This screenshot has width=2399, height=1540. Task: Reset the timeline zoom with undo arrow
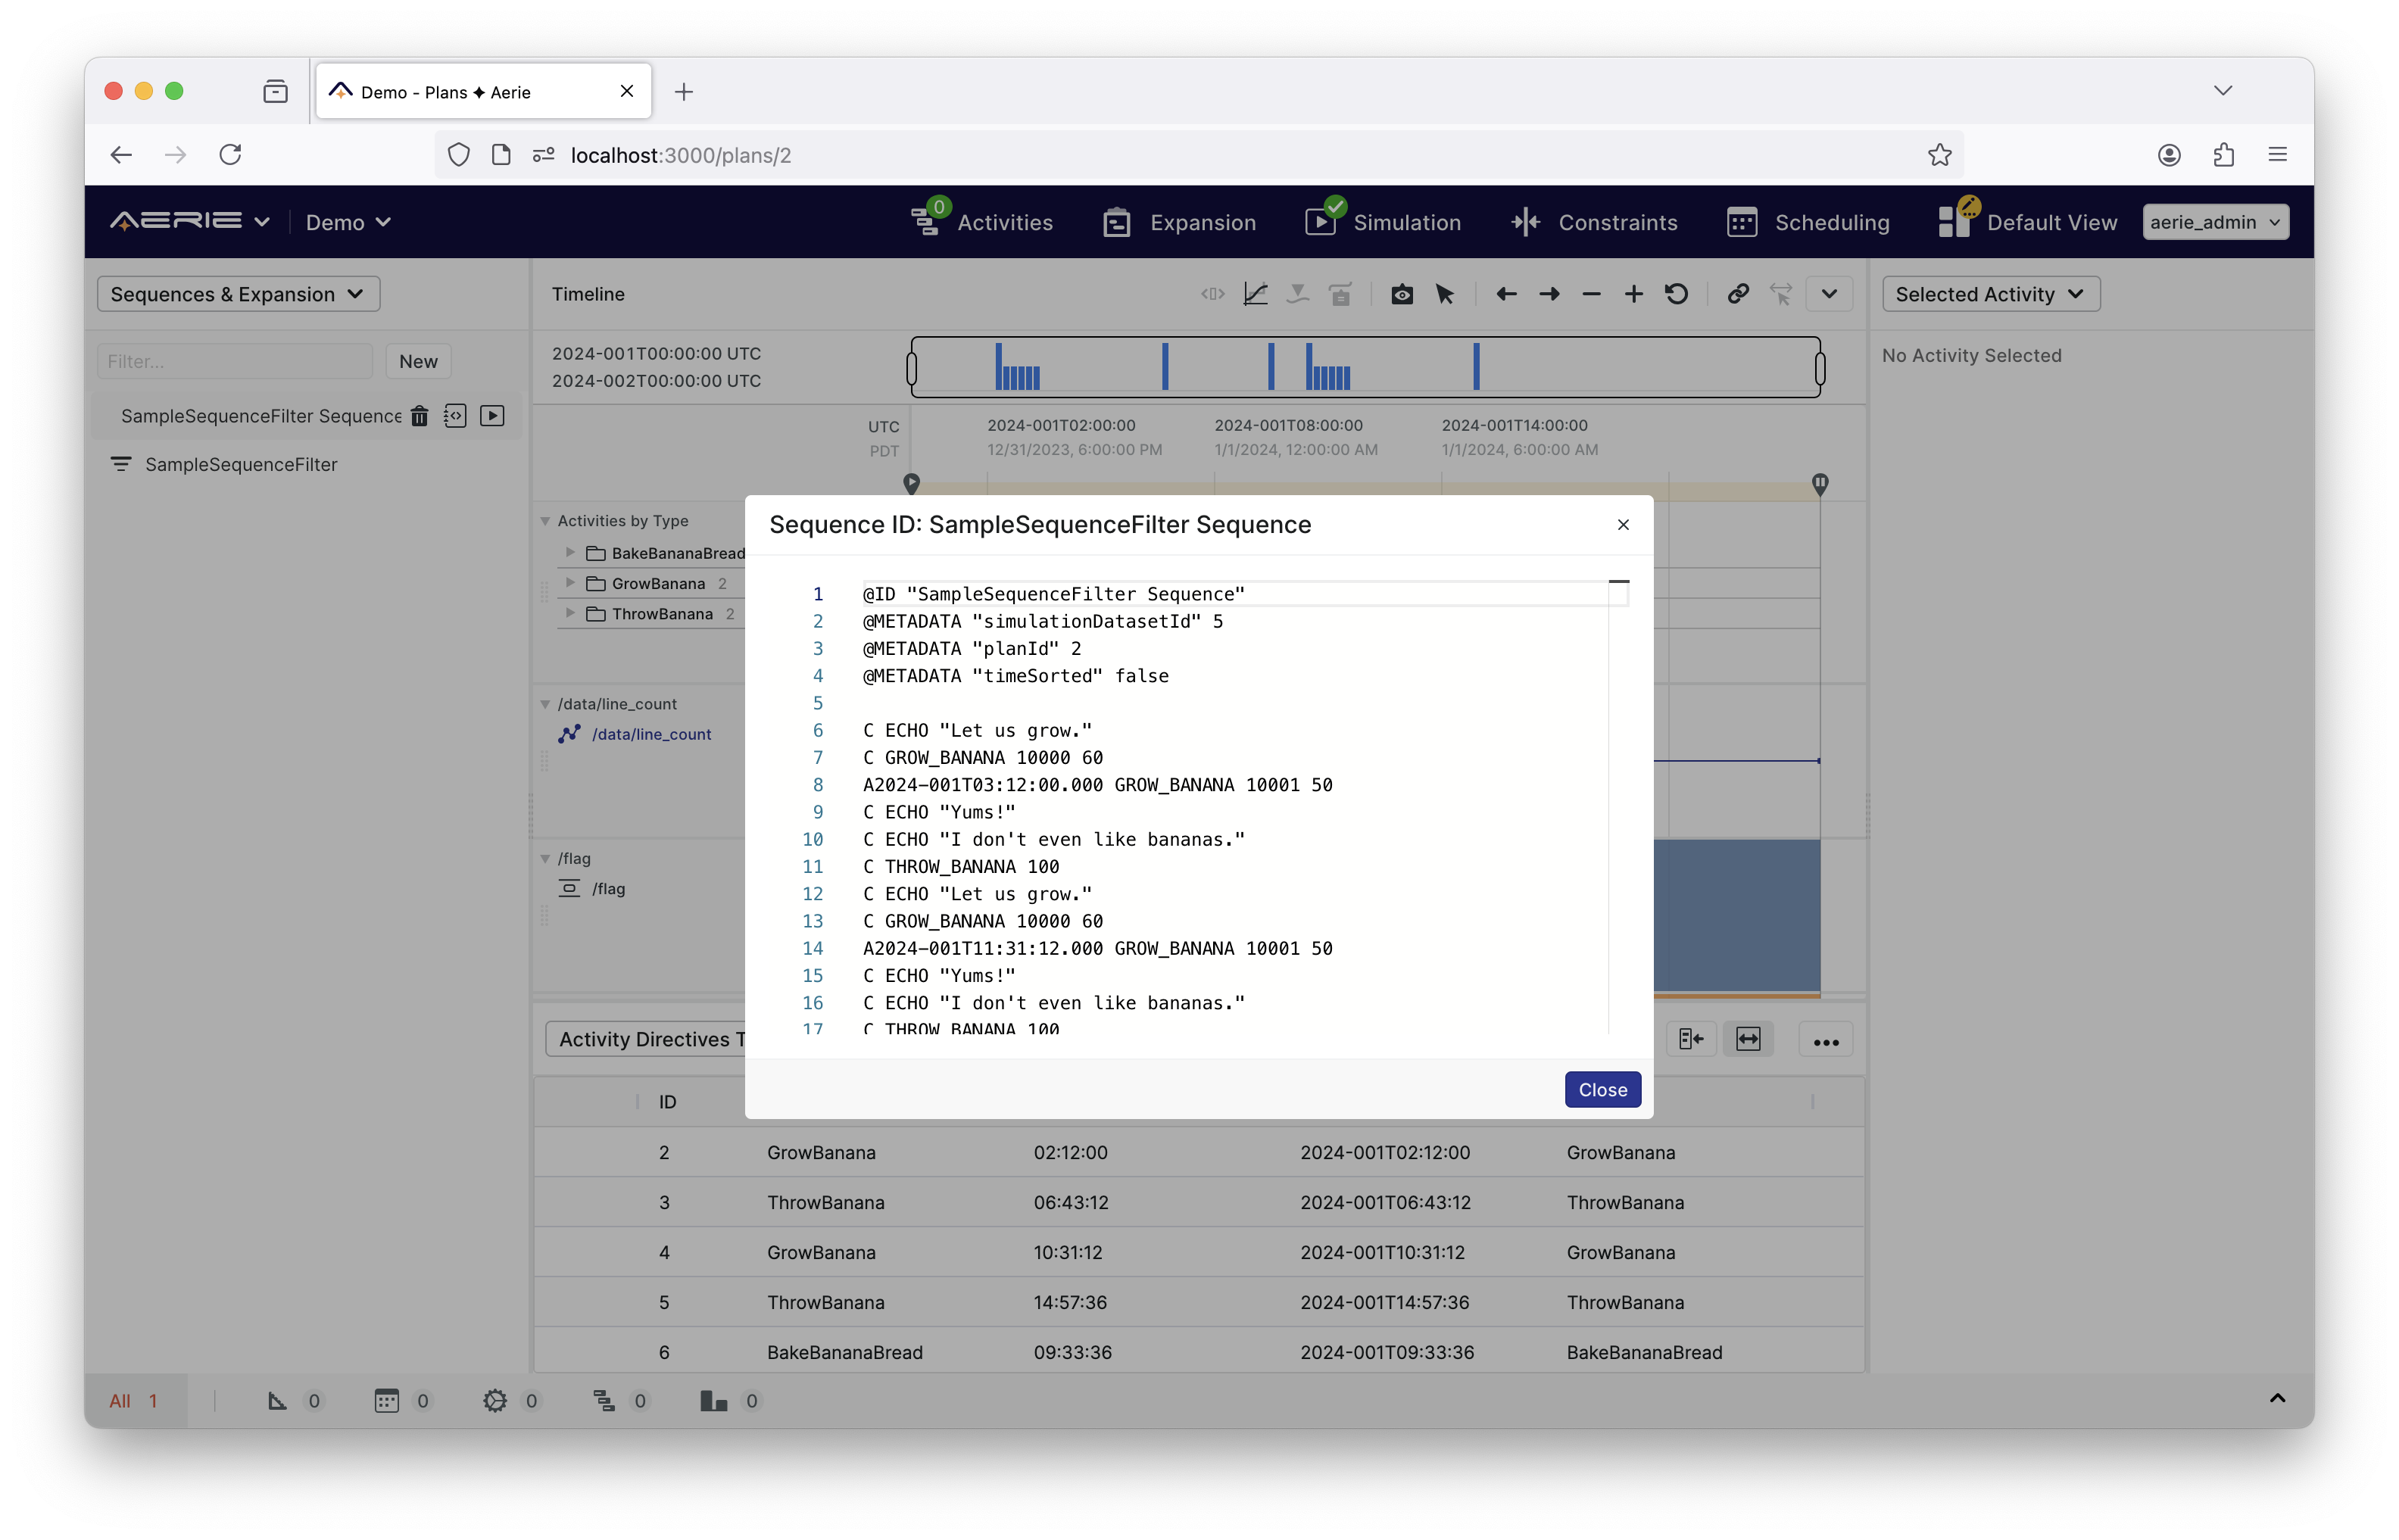(x=1676, y=294)
